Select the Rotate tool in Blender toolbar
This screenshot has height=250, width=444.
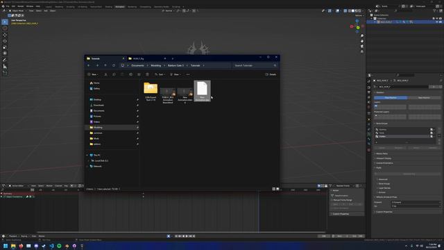click(x=5, y=41)
